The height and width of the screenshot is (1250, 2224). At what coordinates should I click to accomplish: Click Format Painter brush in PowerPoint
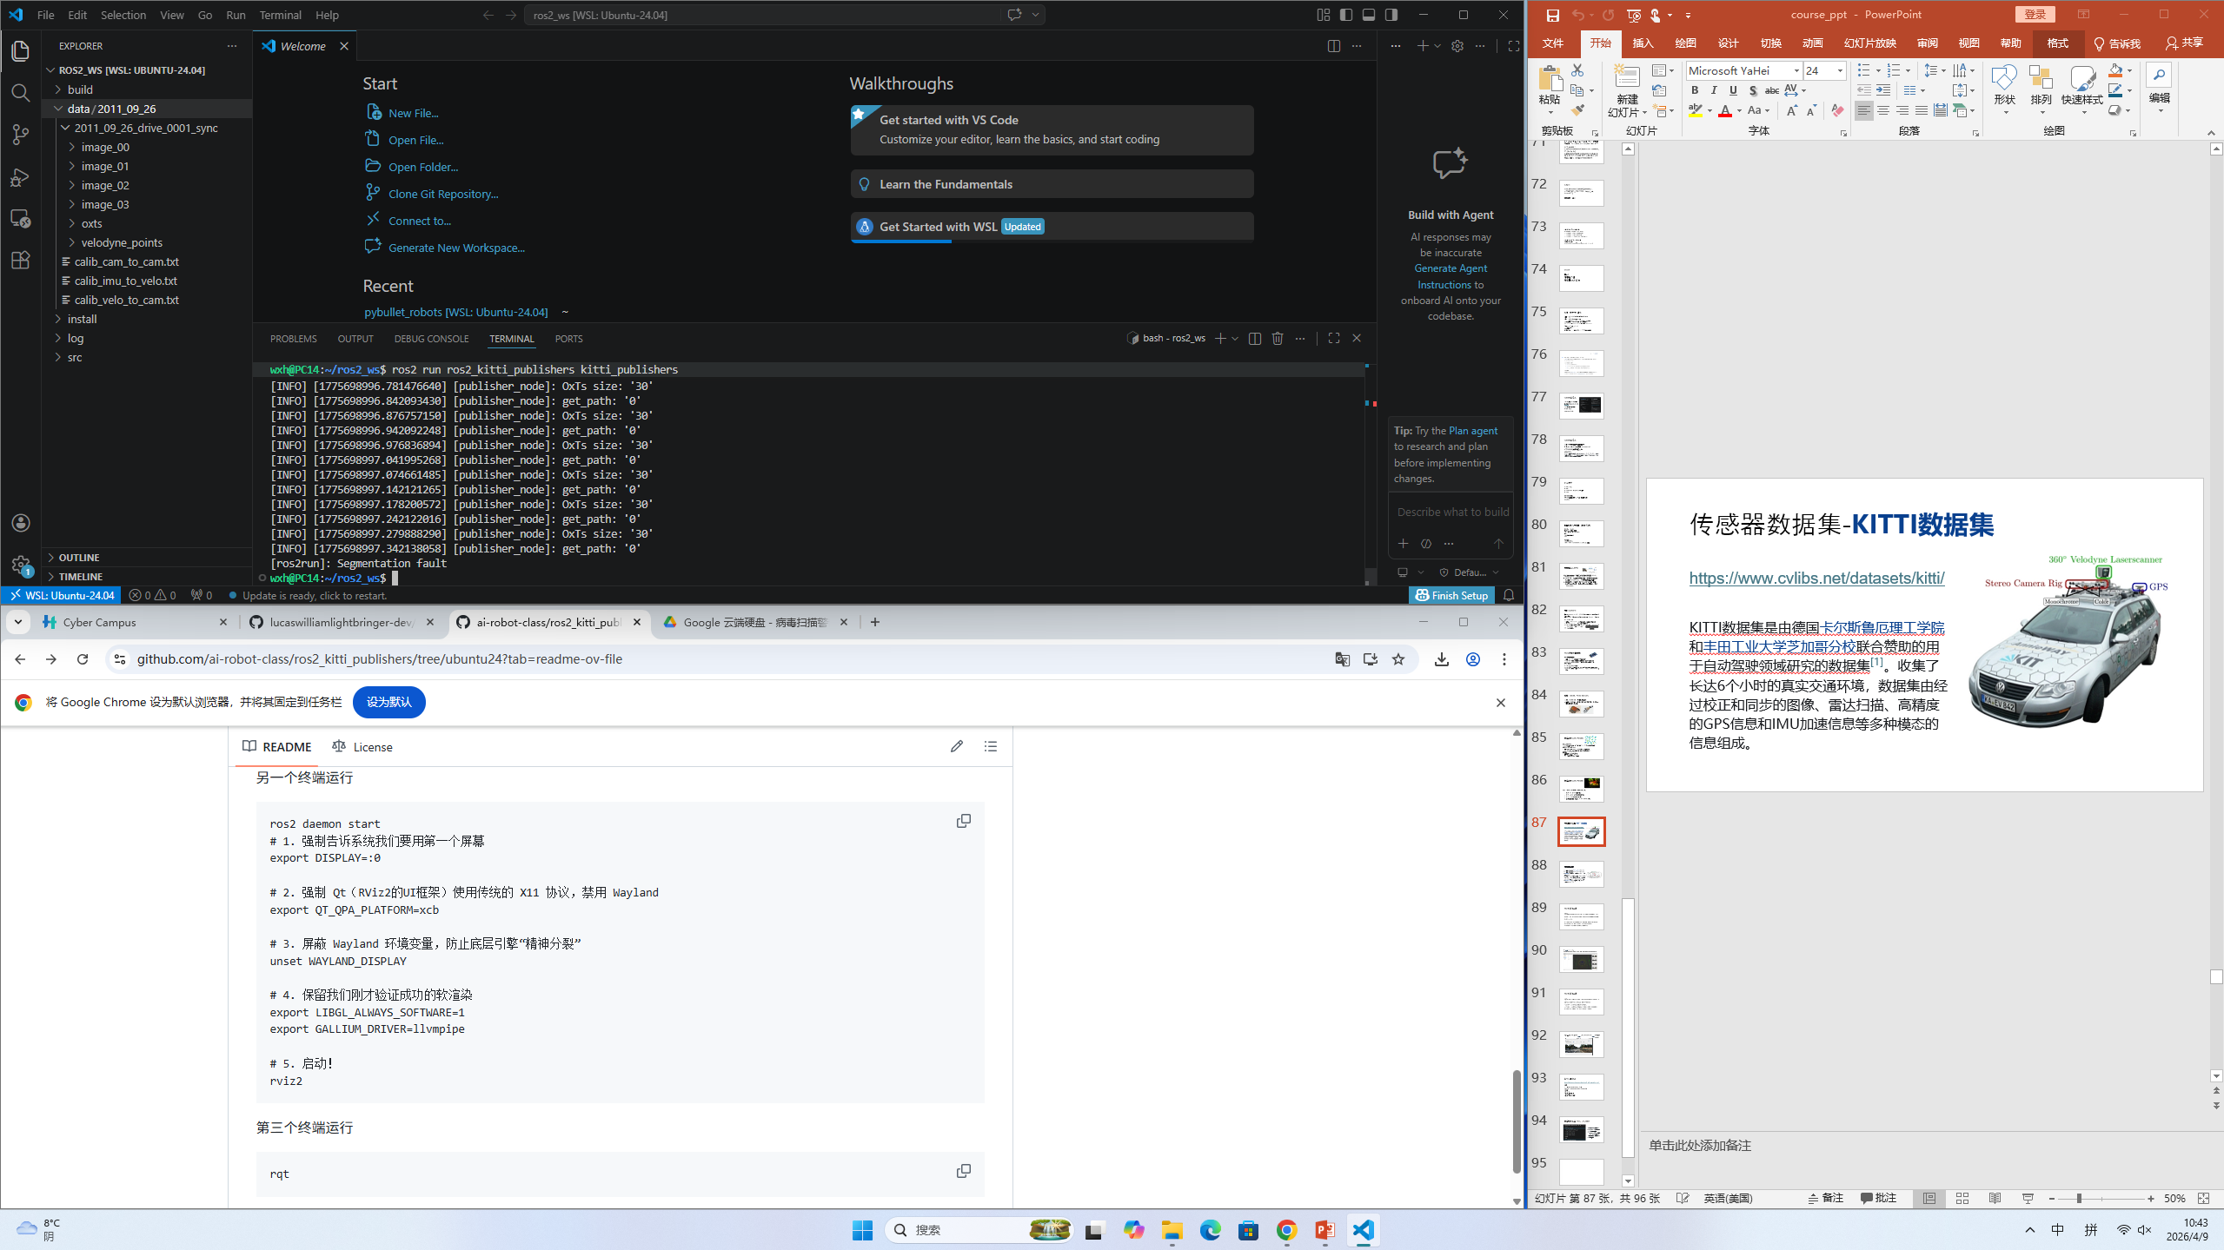(1577, 110)
